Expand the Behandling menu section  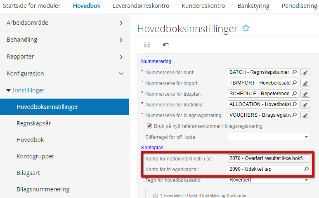64,40
